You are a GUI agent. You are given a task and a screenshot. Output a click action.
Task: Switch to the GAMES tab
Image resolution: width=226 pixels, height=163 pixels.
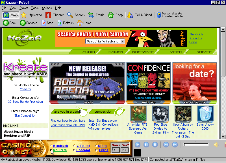tap(114, 52)
